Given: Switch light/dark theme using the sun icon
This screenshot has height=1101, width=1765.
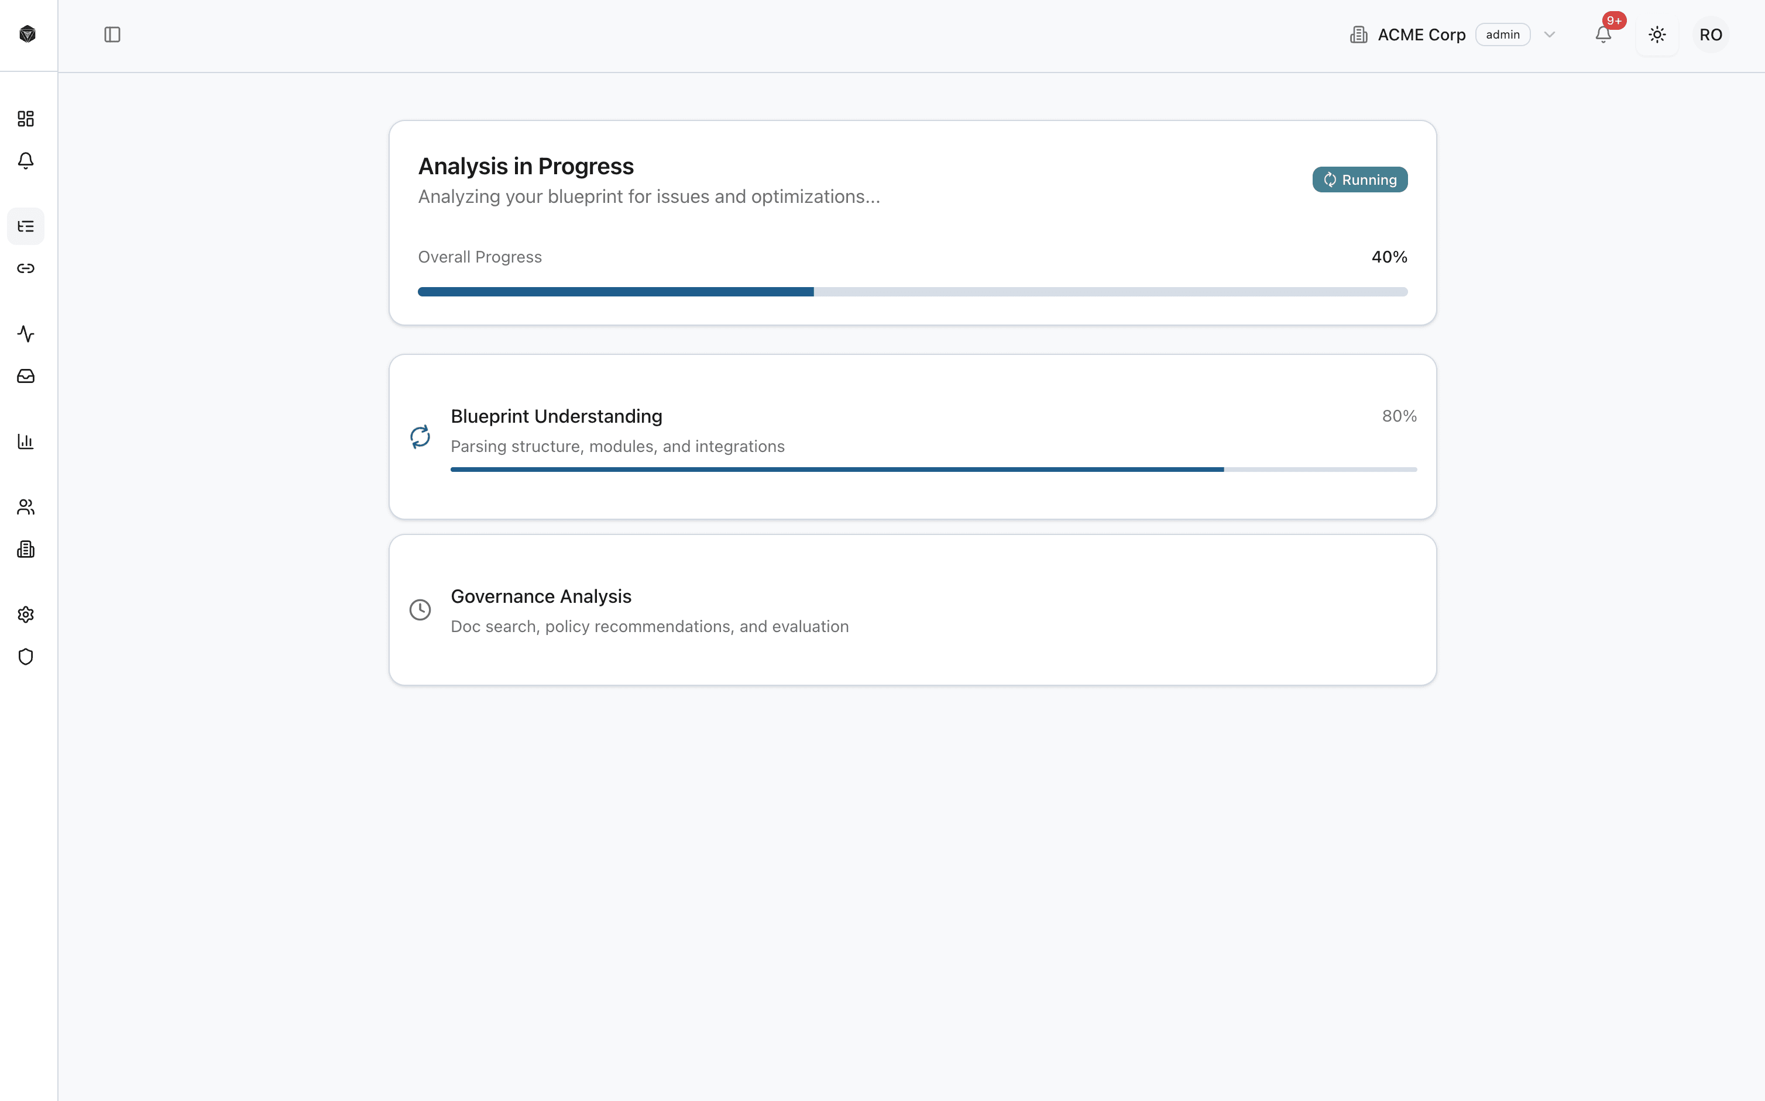Looking at the screenshot, I should (1656, 34).
